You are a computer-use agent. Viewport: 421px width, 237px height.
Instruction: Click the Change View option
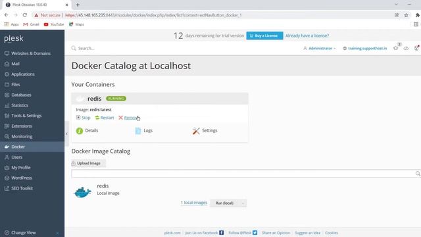(x=20, y=232)
